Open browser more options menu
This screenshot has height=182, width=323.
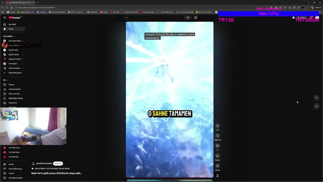[x=308, y=8]
